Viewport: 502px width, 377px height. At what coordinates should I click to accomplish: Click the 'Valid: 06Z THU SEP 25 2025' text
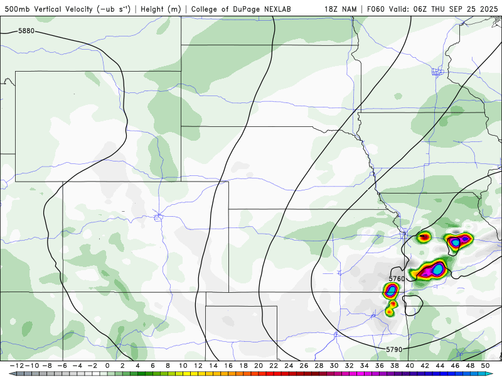tap(444, 9)
